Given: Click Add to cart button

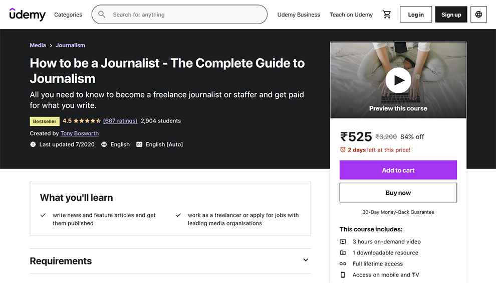Looking at the screenshot, I should pos(398,170).
